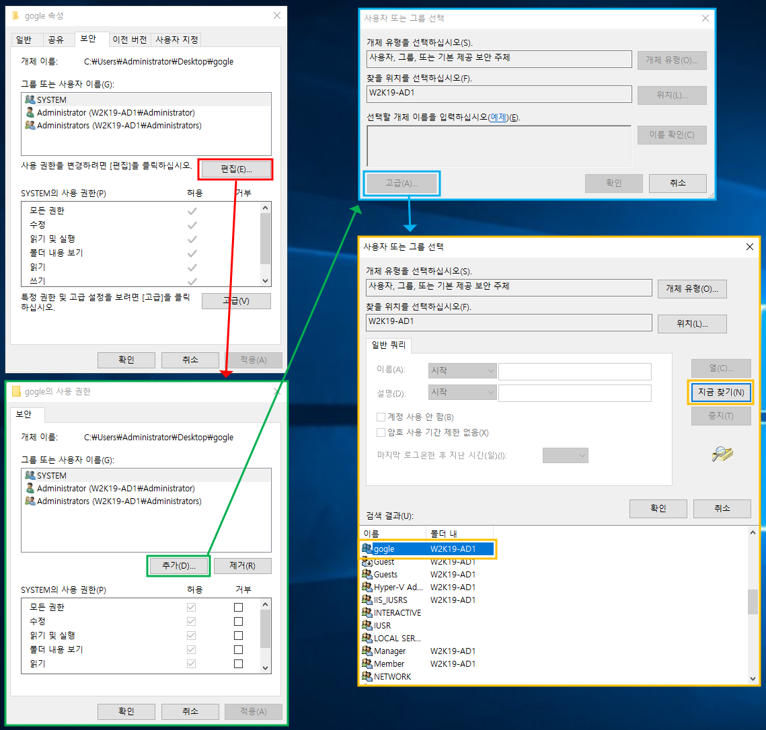Click the 예제 link in select user dialog
The height and width of the screenshot is (730, 766).
pyautogui.click(x=498, y=117)
